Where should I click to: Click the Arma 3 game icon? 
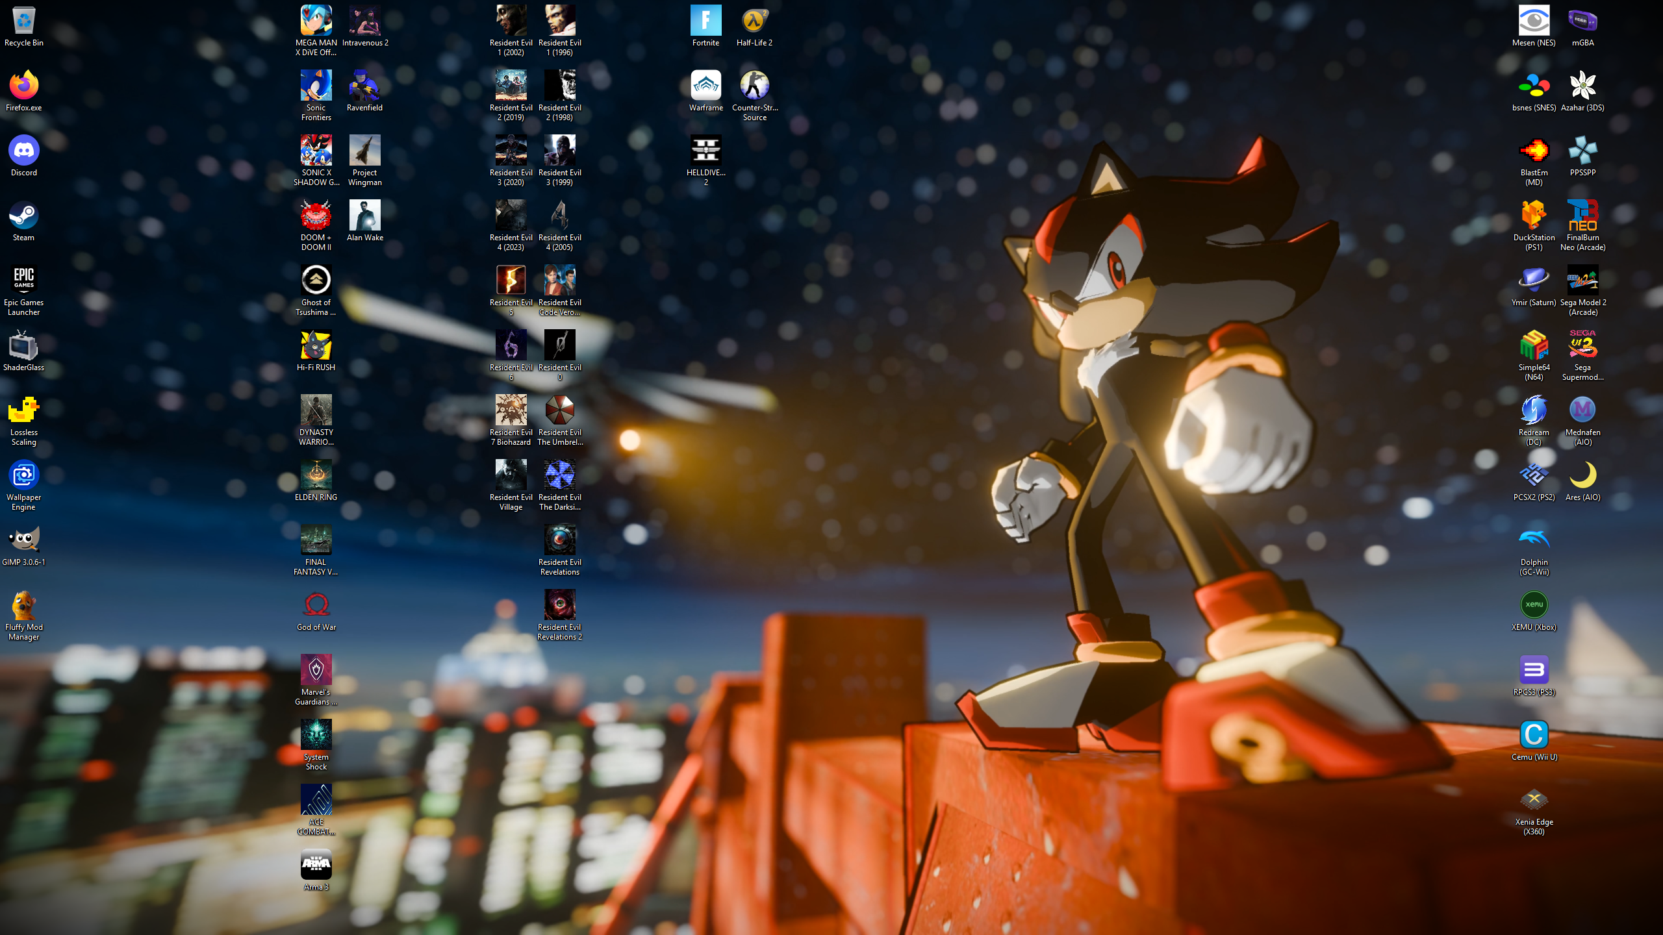[316, 865]
